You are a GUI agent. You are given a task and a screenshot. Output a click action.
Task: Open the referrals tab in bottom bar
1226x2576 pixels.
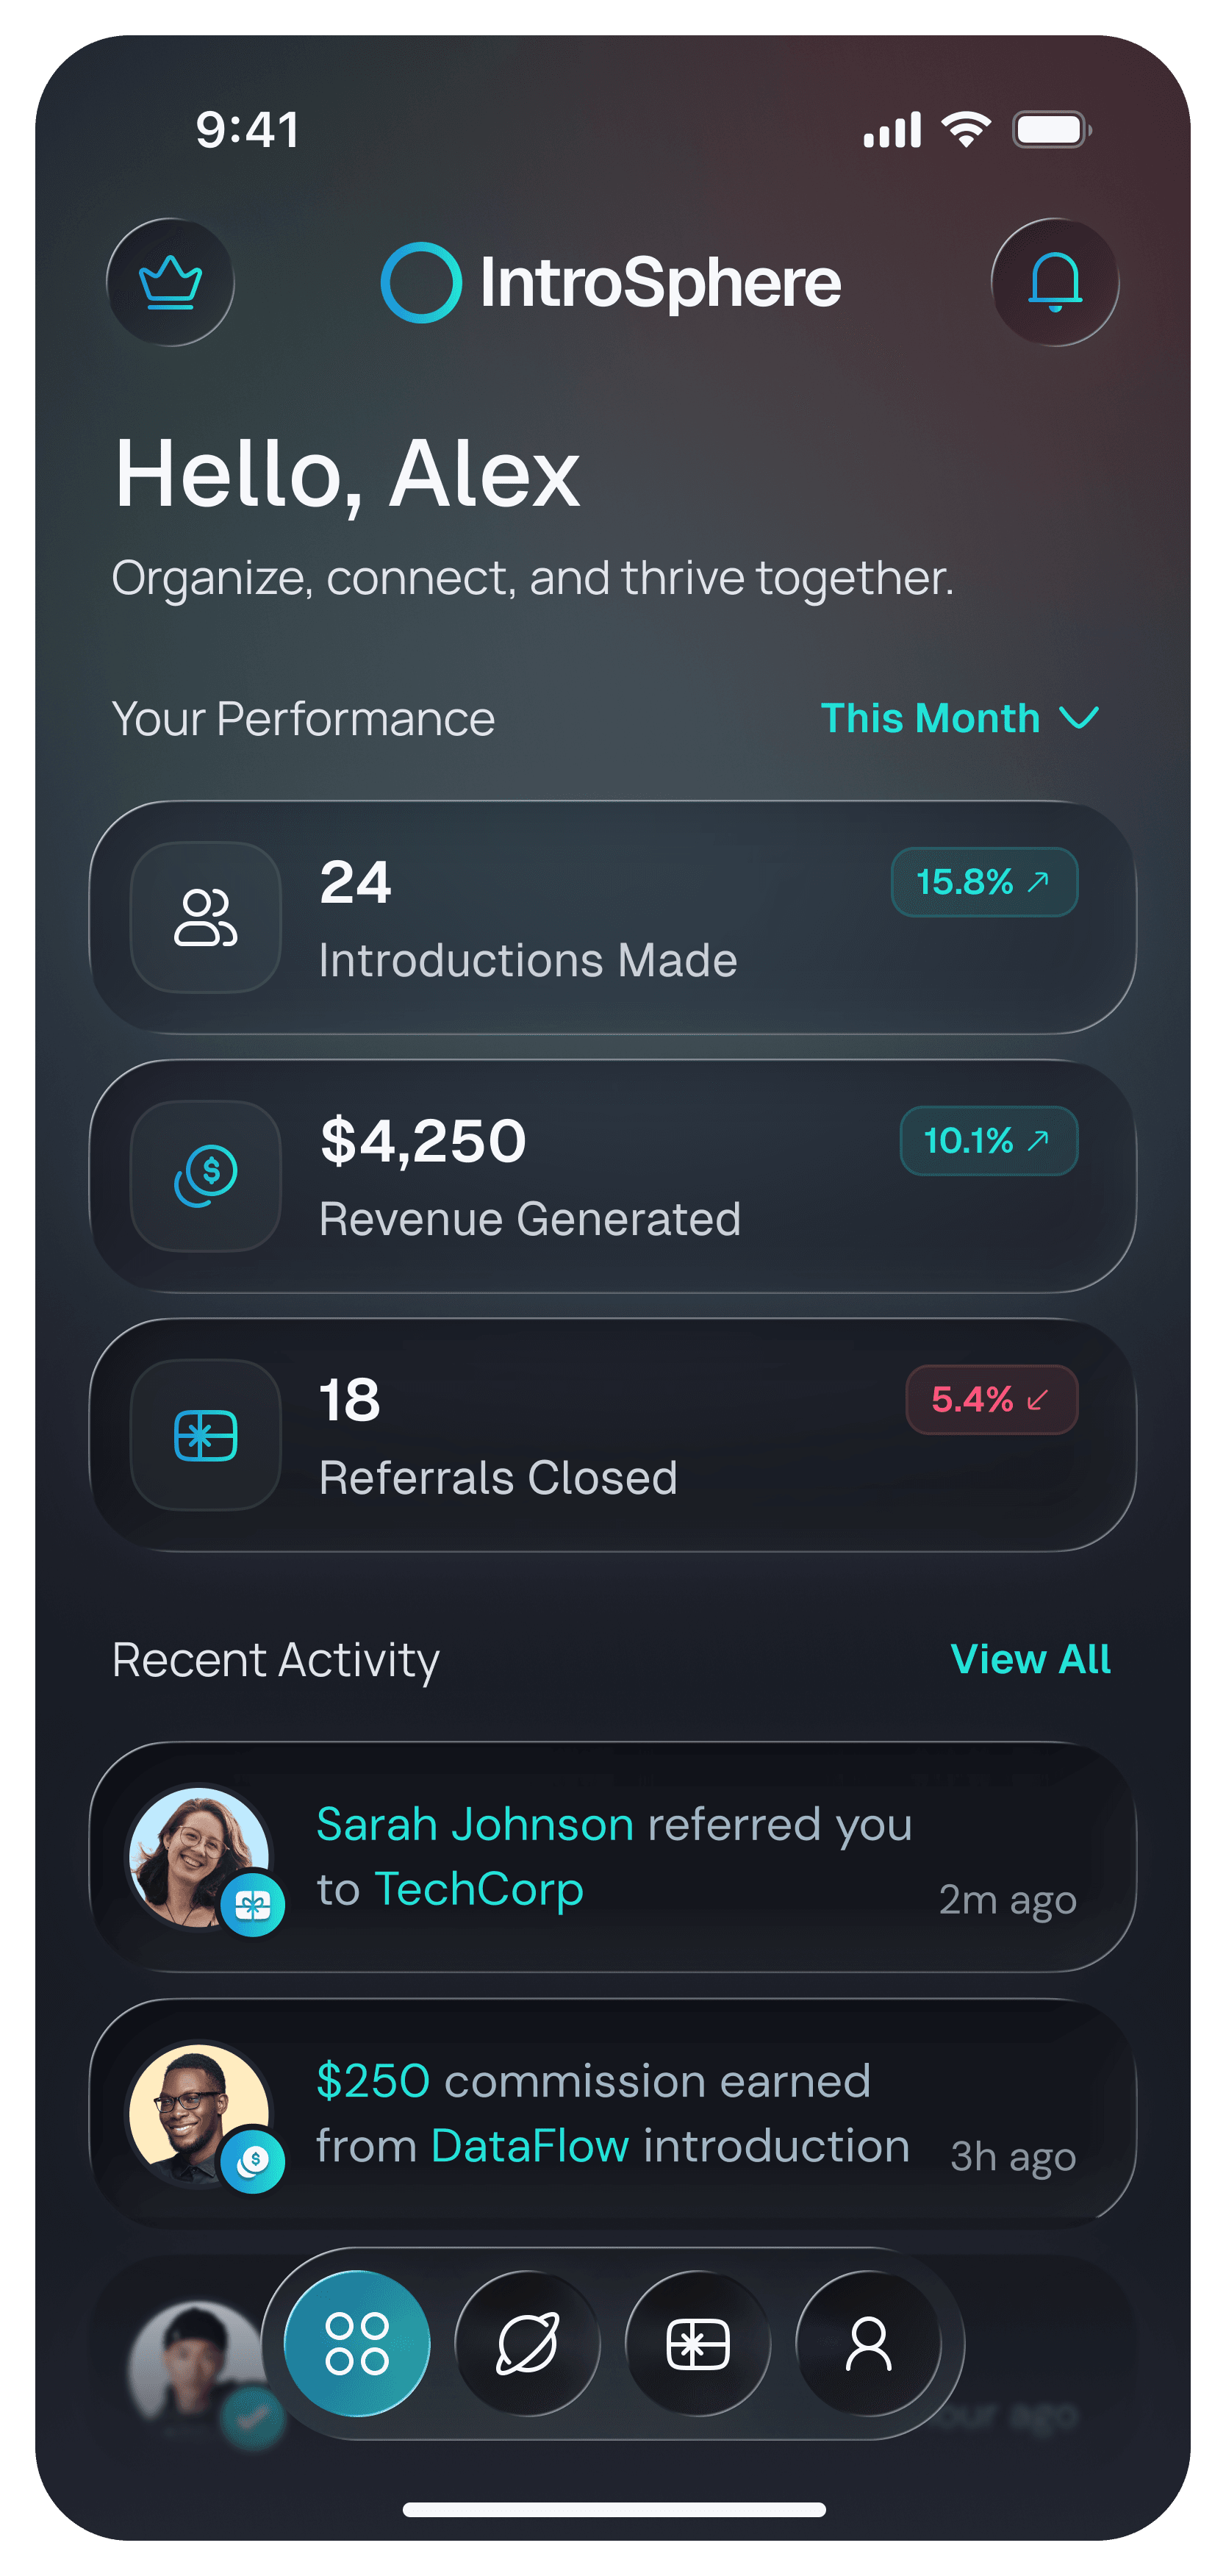pyautogui.click(x=697, y=2343)
